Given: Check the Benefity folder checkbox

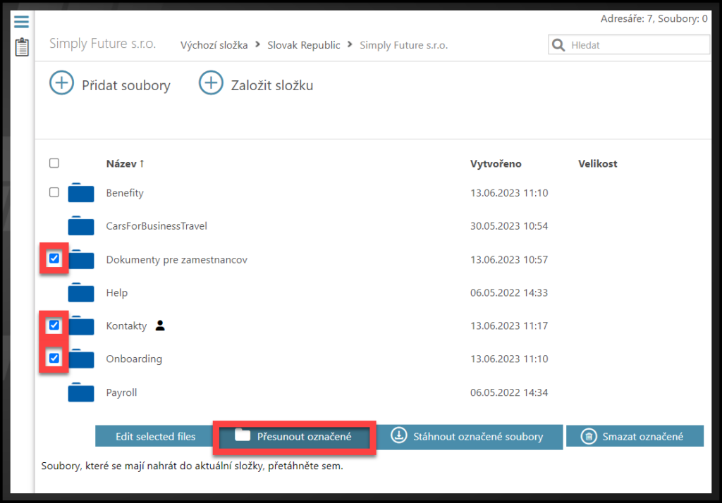Looking at the screenshot, I should coord(54,192).
